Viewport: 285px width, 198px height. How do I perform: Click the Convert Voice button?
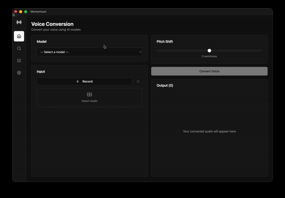click(x=209, y=71)
